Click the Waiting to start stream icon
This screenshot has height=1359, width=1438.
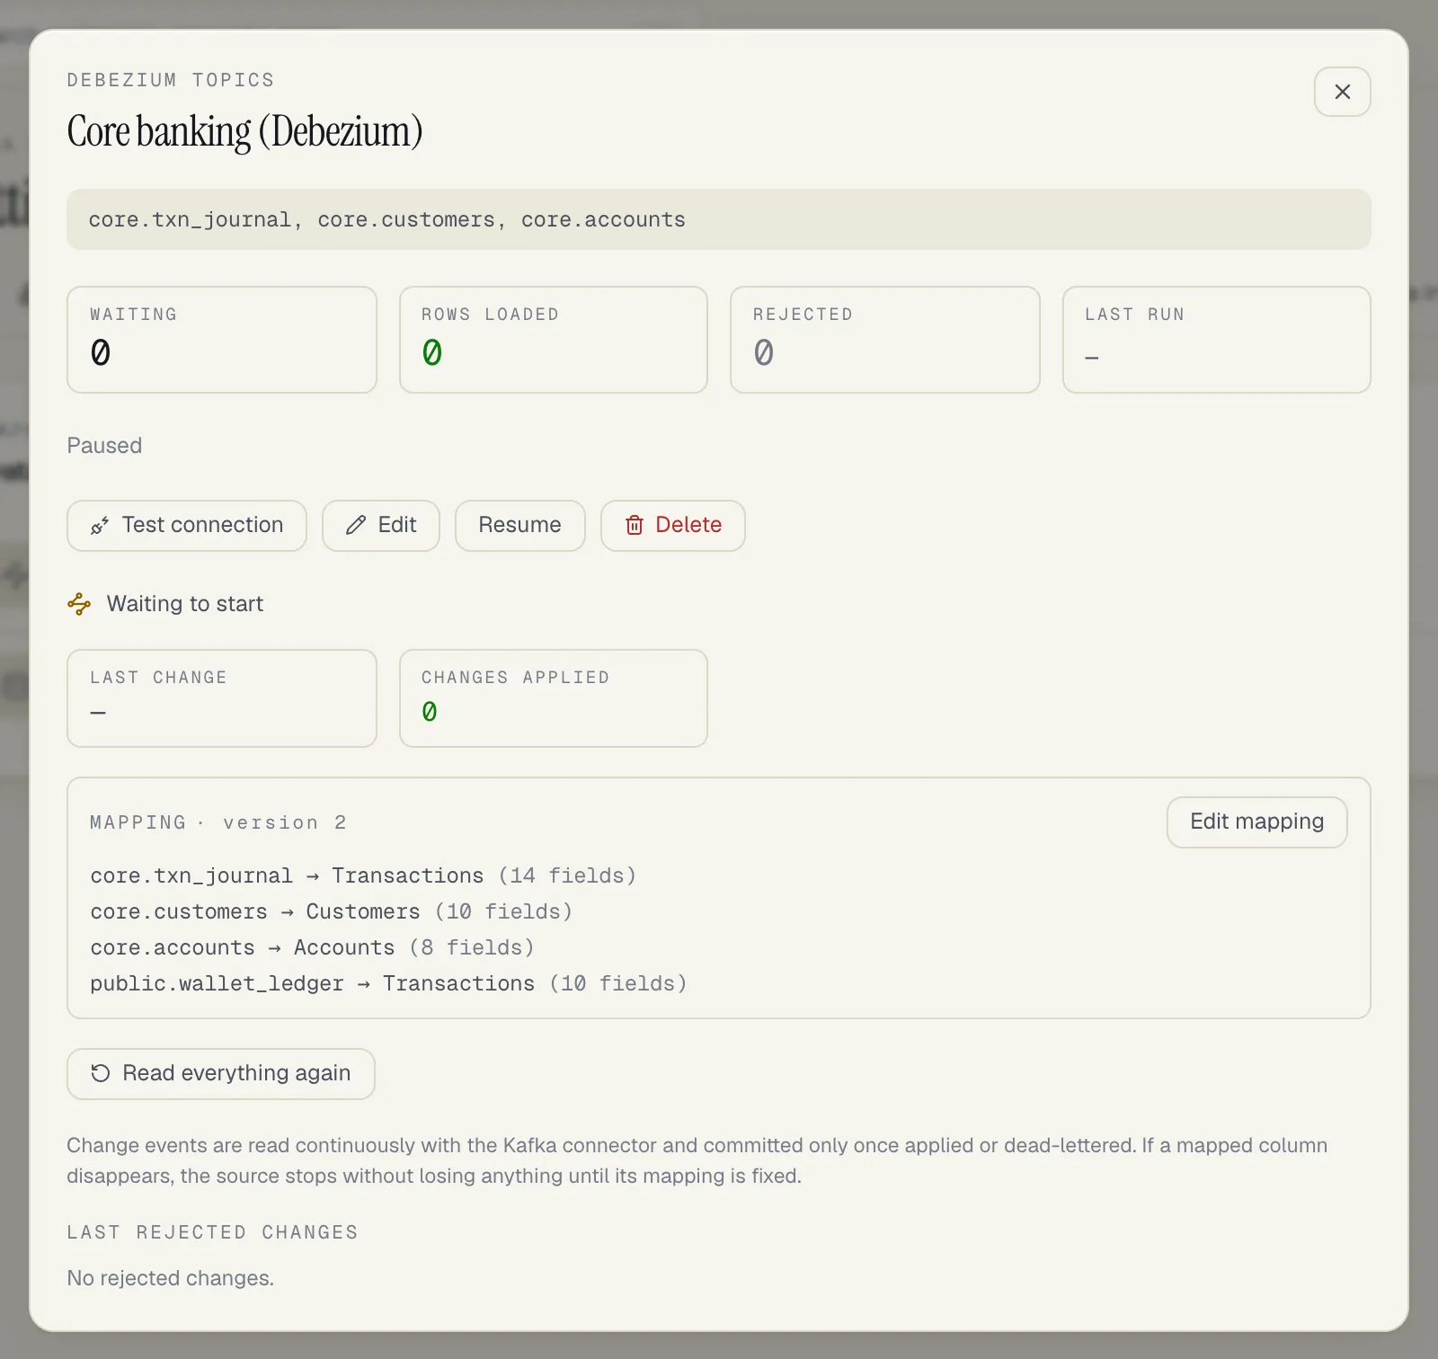(x=79, y=604)
